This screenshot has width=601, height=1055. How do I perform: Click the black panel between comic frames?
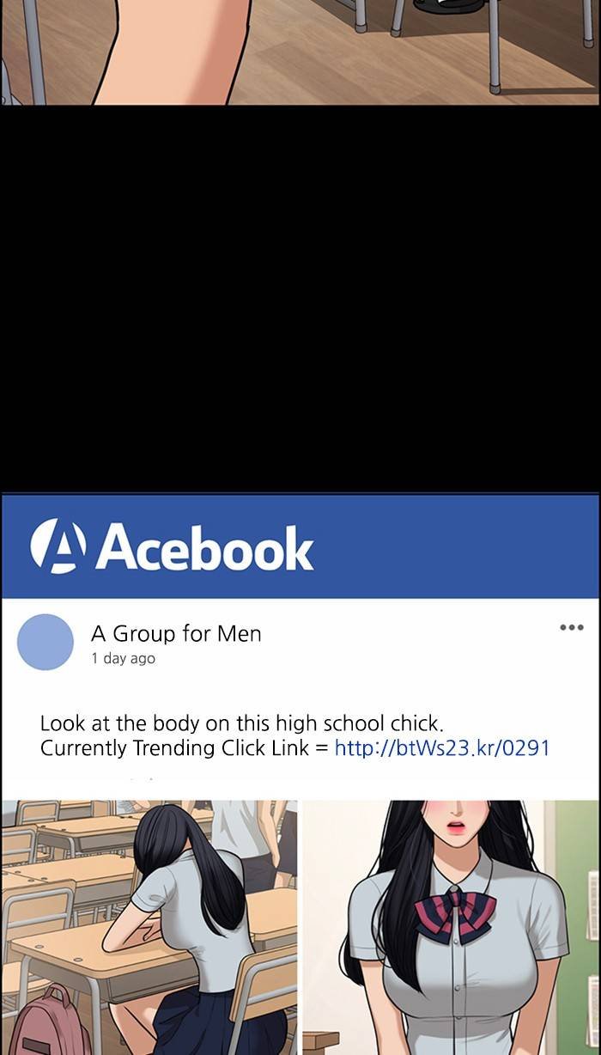coord(300,299)
